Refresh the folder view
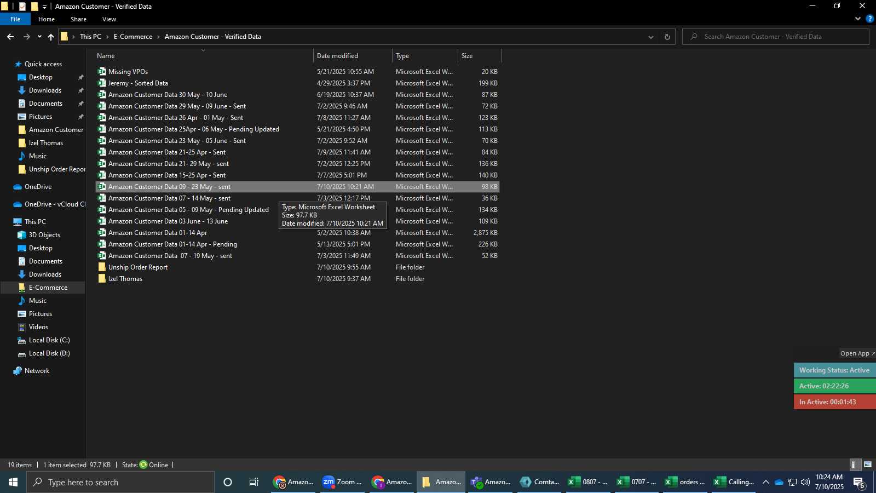 pyautogui.click(x=667, y=37)
